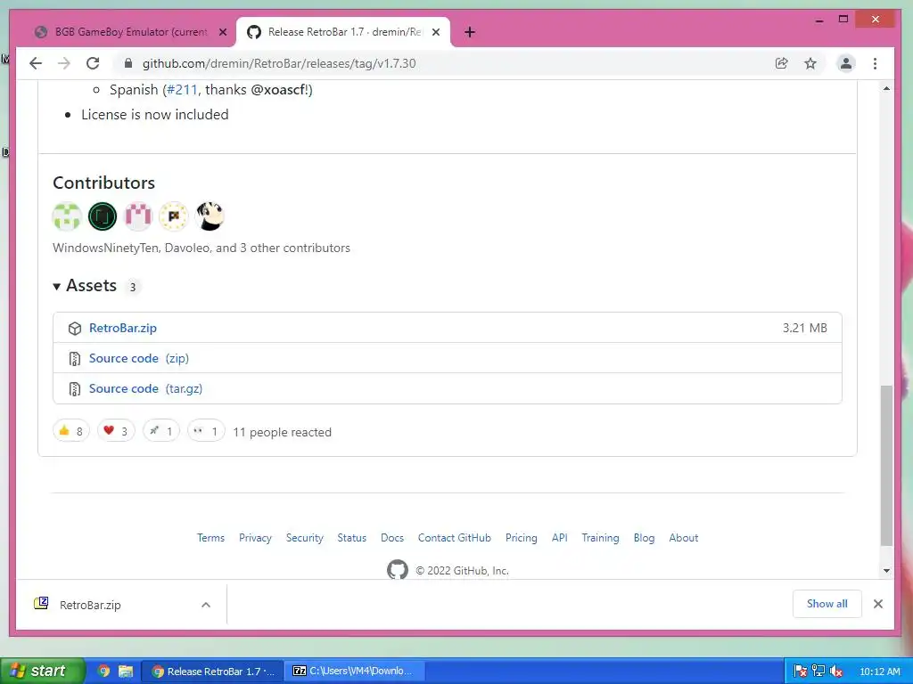Click the GitHub Octocat footer logo
Image resolution: width=913 pixels, height=684 pixels.
(398, 569)
